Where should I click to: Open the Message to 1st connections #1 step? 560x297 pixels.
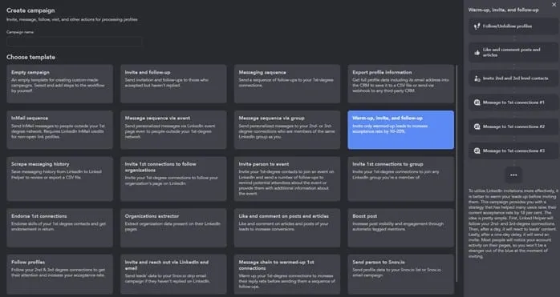tap(513, 102)
